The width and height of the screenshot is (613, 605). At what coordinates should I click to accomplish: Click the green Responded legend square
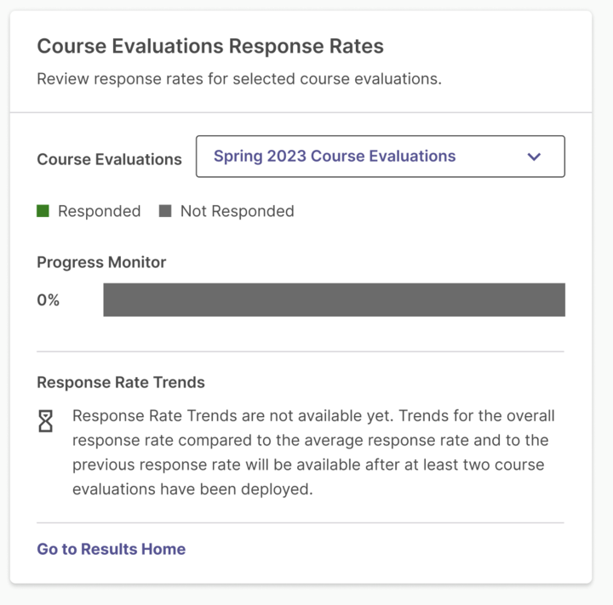(43, 211)
